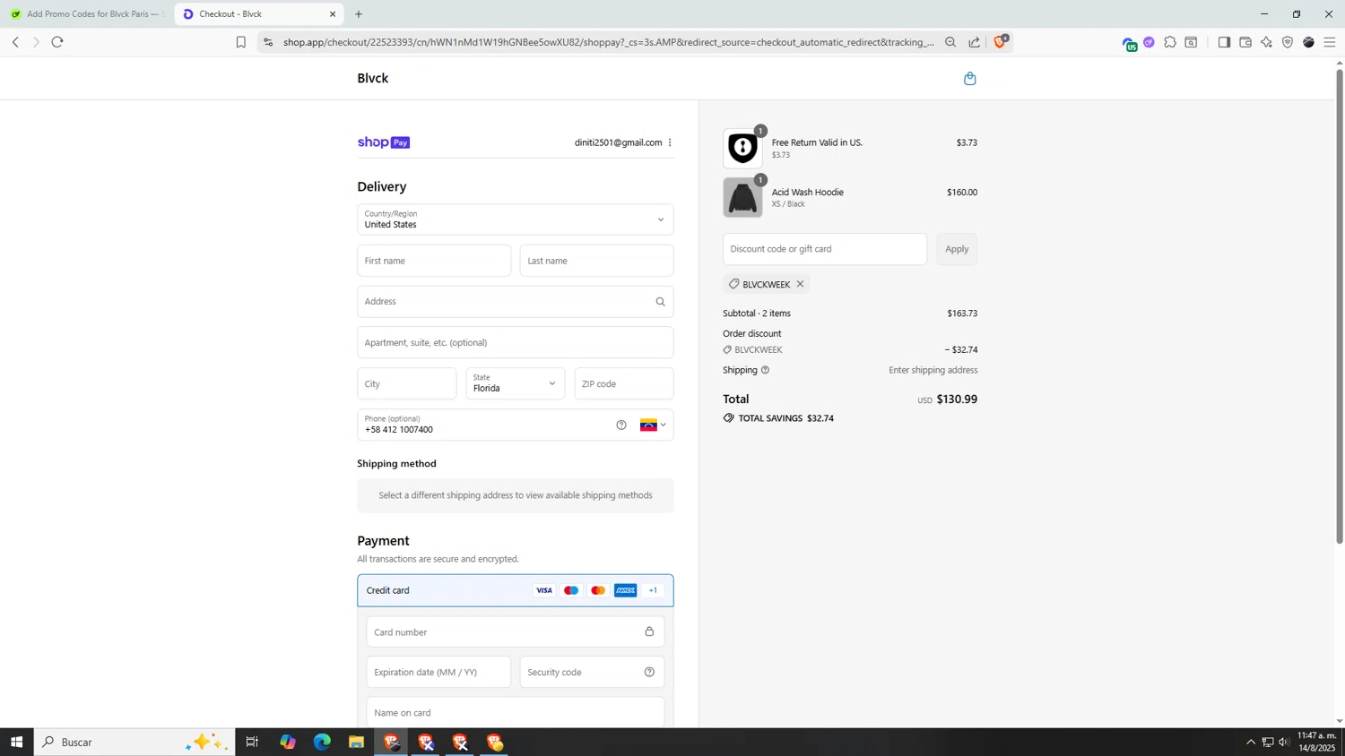This screenshot has width=1345, height=756.
Task: Open Windows Start menu
Action: tap(16, 742)
